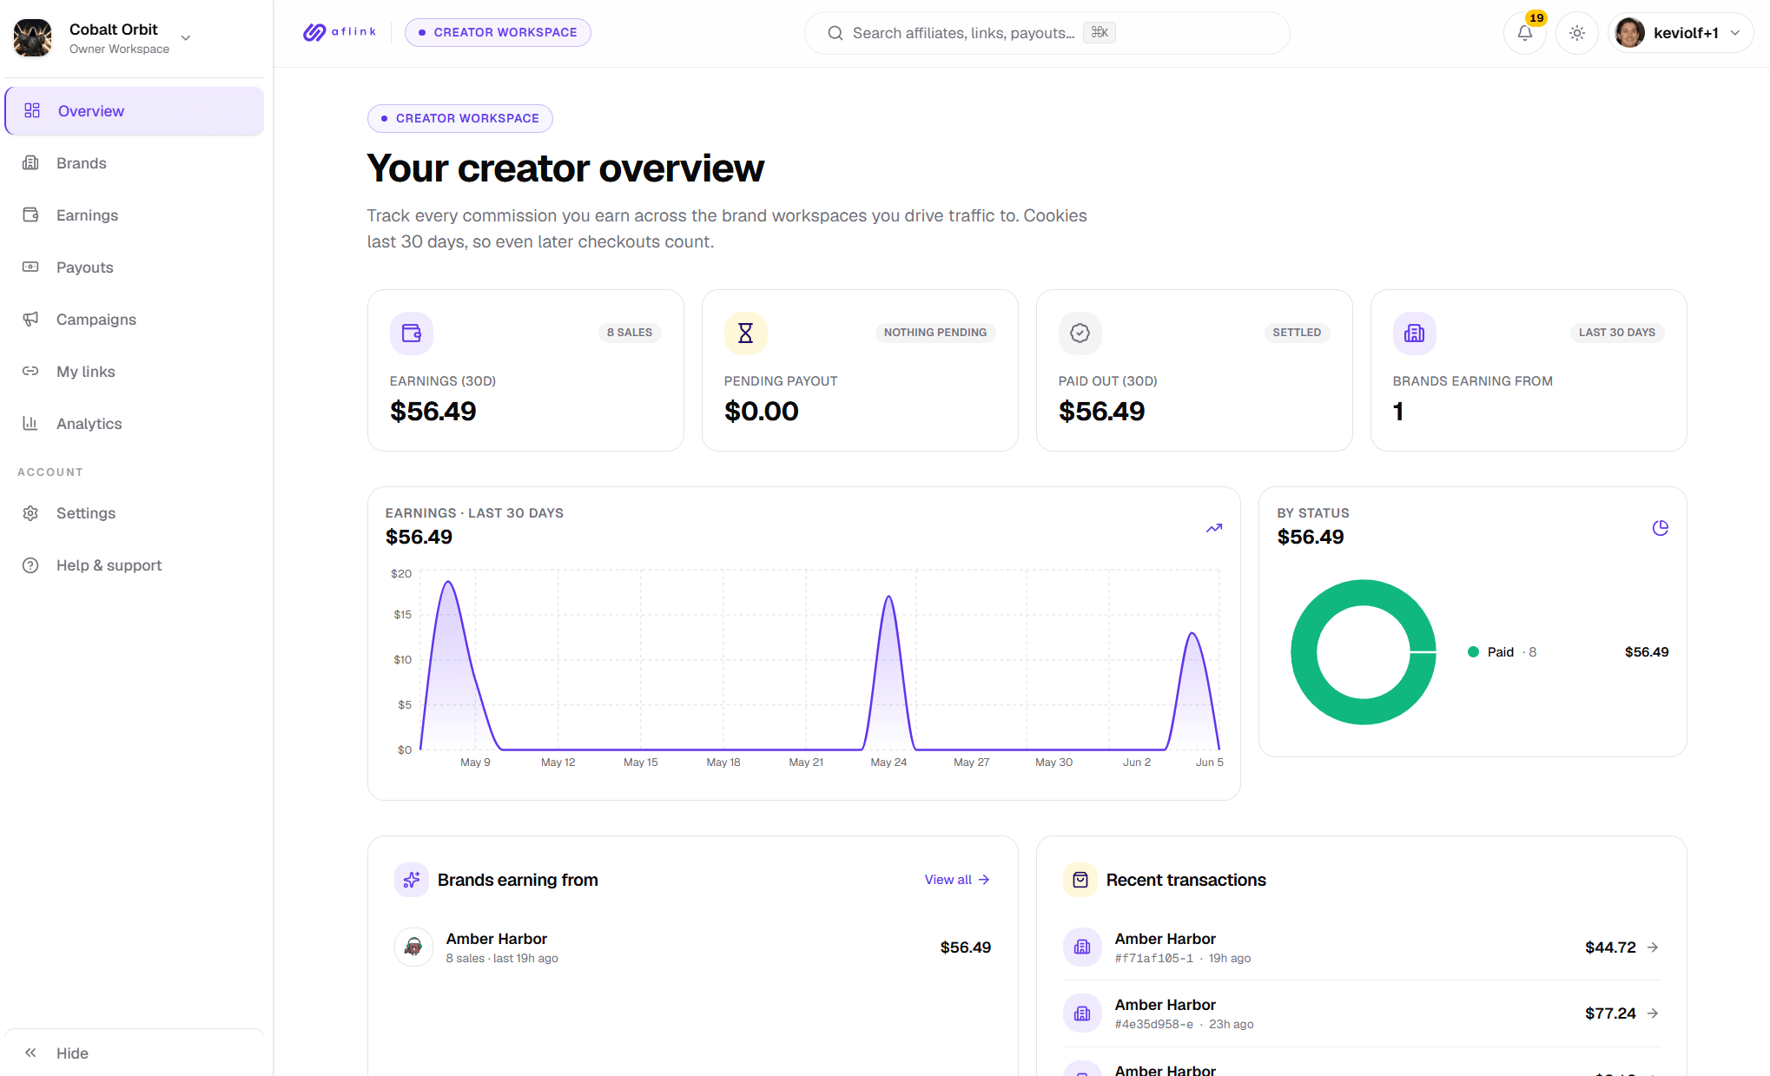Open Analytics in the sidebar

[135, 424]
